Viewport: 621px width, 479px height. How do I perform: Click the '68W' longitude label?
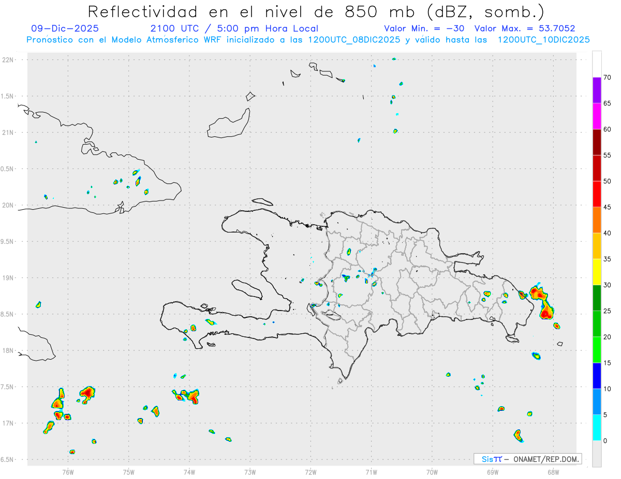[x=553, y=472]
